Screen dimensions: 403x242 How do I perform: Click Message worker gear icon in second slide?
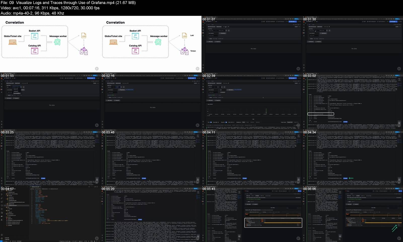tap(158, 42)
